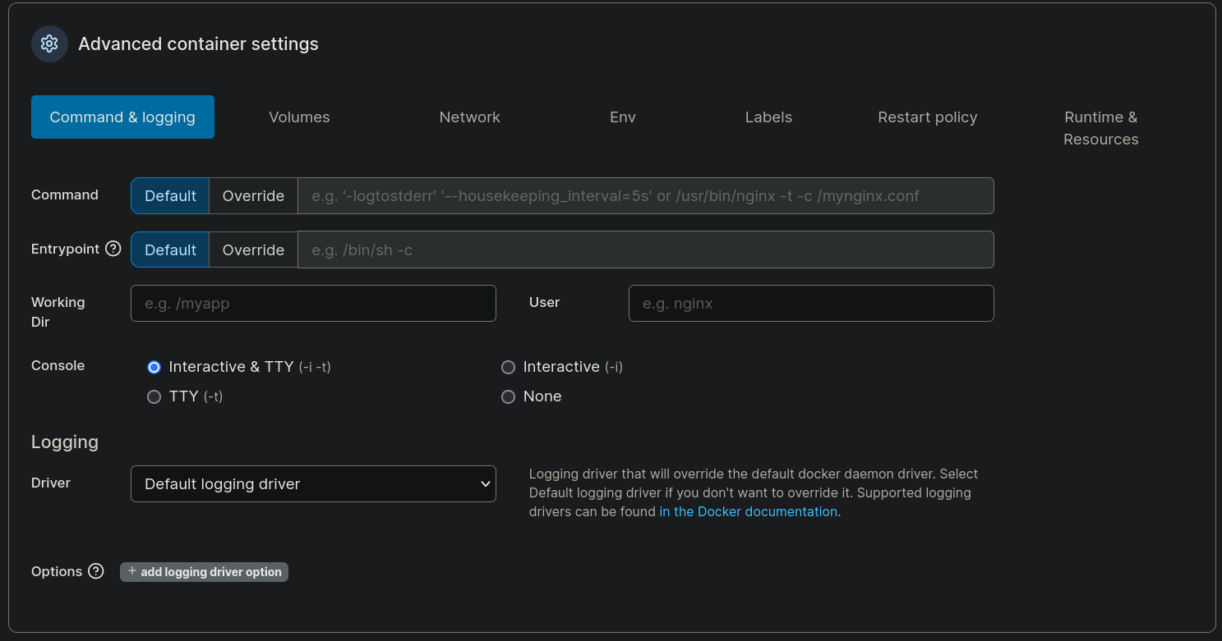Click the Driver label
1222x641 pixels.
[x=51, y=483]
